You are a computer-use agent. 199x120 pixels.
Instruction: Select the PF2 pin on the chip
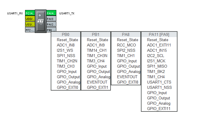30,30
